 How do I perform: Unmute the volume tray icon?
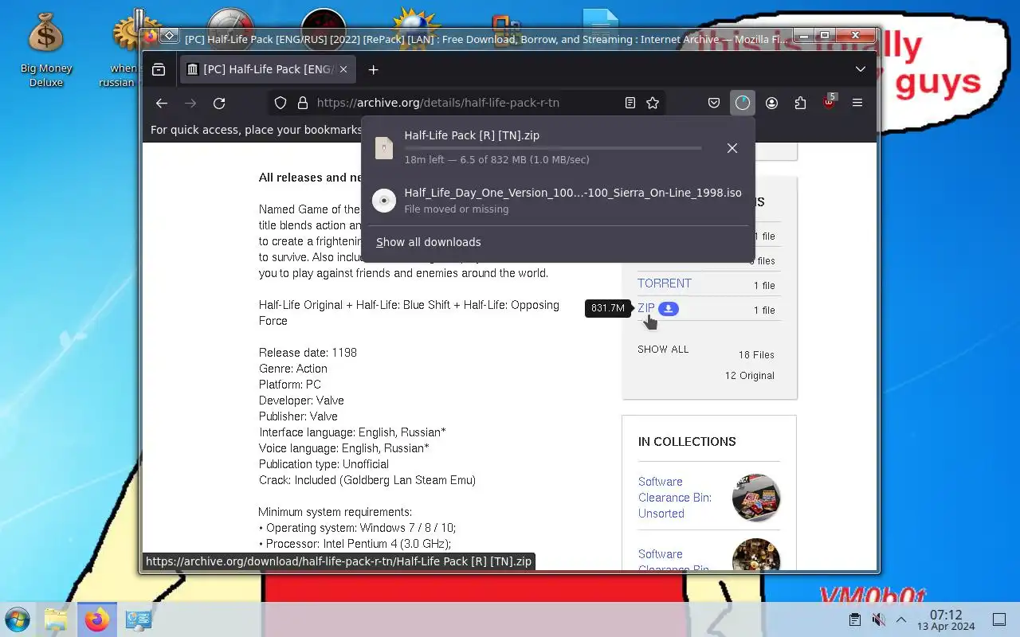[878, 619]
